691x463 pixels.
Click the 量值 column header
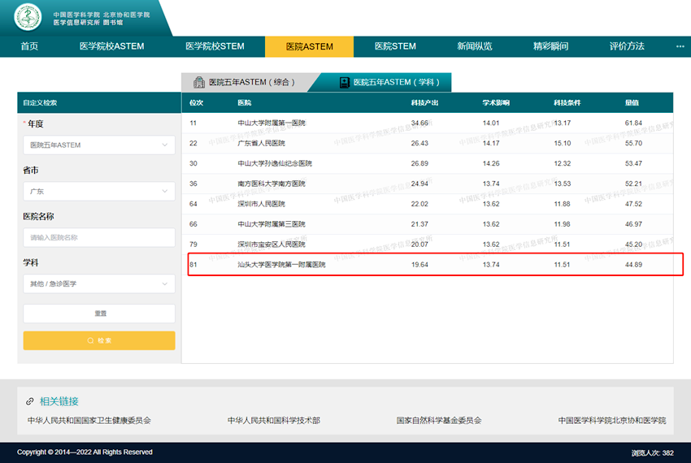(x=632, y=102)
